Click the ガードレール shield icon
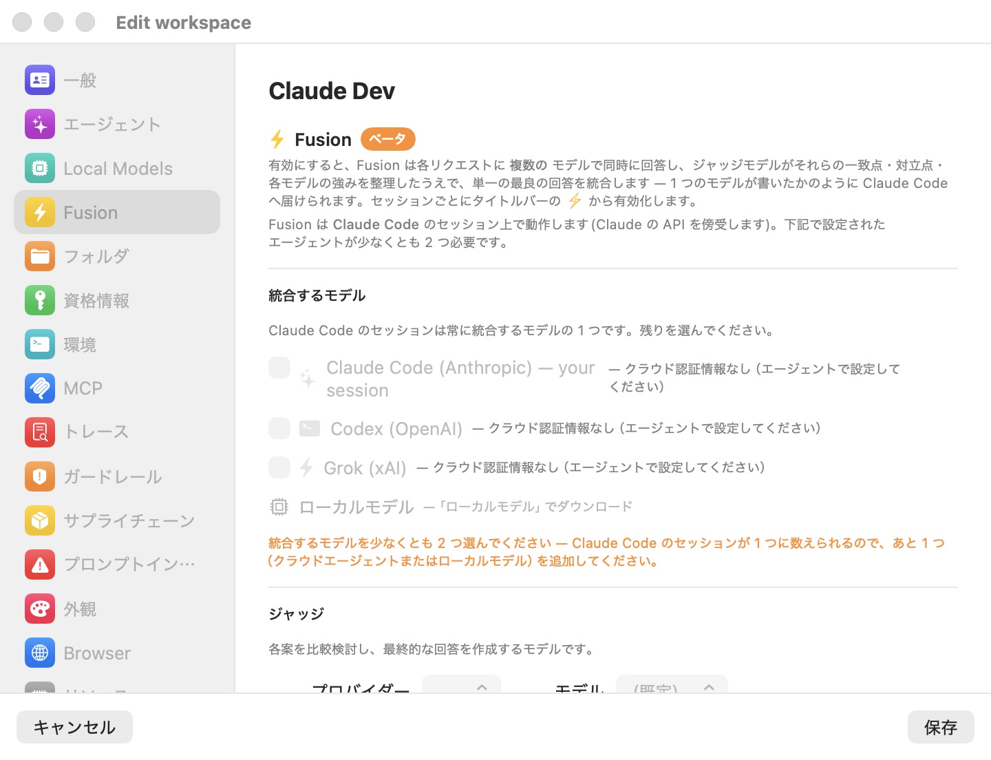This screenshot has width=991, height=760. (40, 476)
